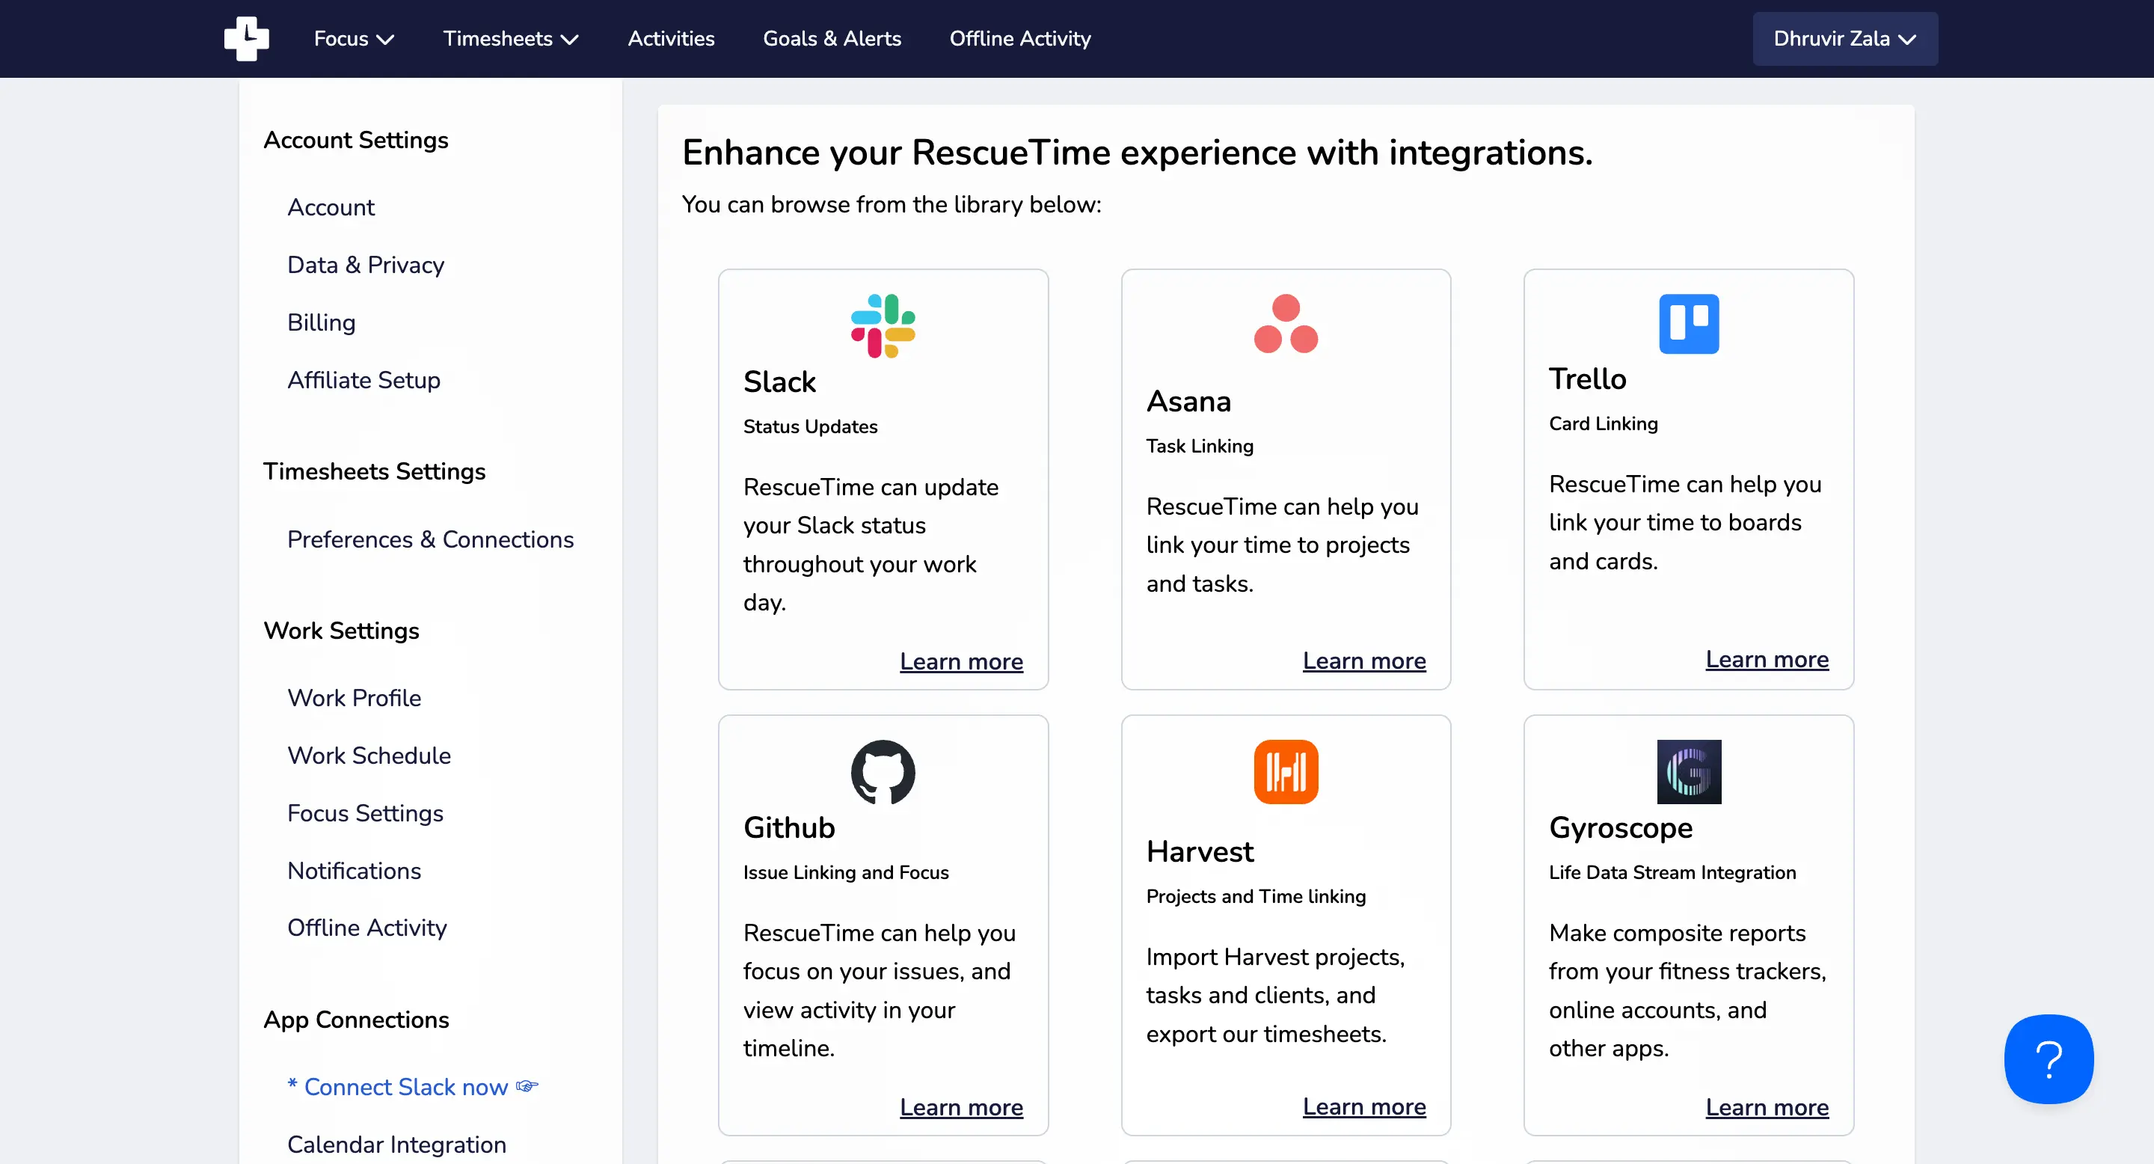Click the Slack logo icon
Image resolution: width=2154 pixels, height=1164 pixels.
point(883,325)
